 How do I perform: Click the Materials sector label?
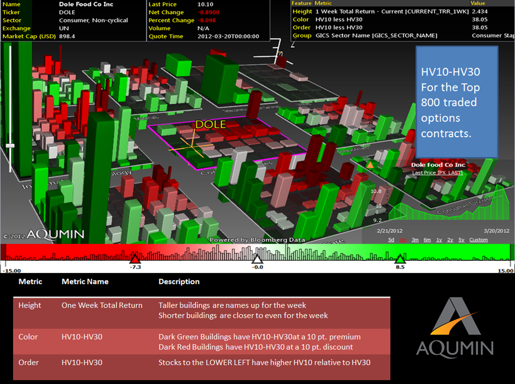point(147,118)
